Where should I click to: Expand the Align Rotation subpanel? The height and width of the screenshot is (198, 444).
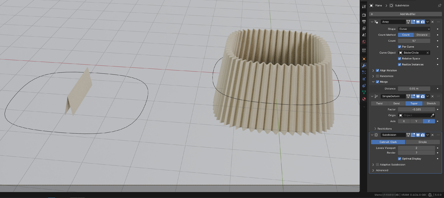[373, 70]
